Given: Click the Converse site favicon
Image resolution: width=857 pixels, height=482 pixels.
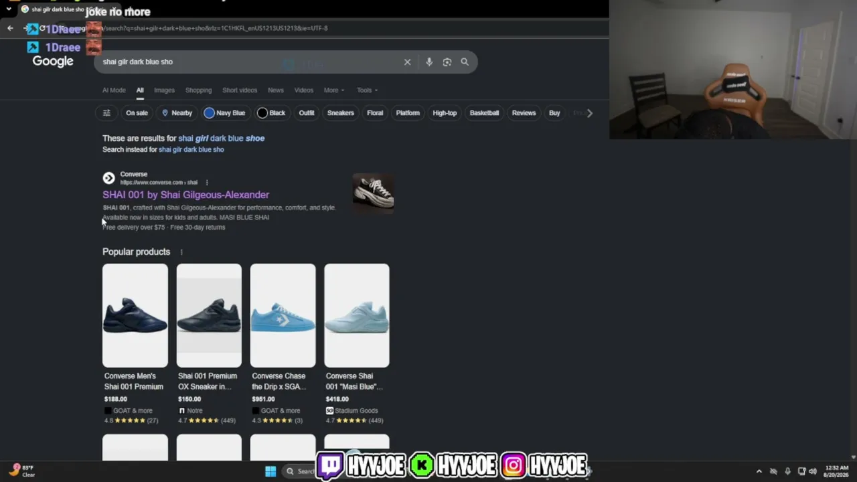Looking at the screenshot, I should (x=108, y=178).
